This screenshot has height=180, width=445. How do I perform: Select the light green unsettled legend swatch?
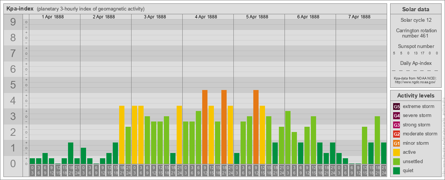click(397, 161)
